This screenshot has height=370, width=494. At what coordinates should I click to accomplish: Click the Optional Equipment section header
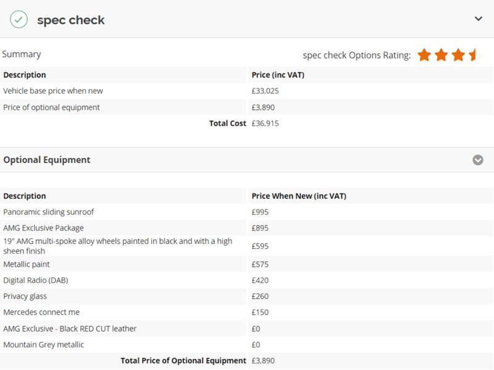pyautogui.click(x=247, y=160)
